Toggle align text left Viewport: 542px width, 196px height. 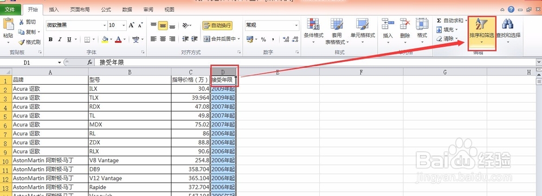point(154,39)
